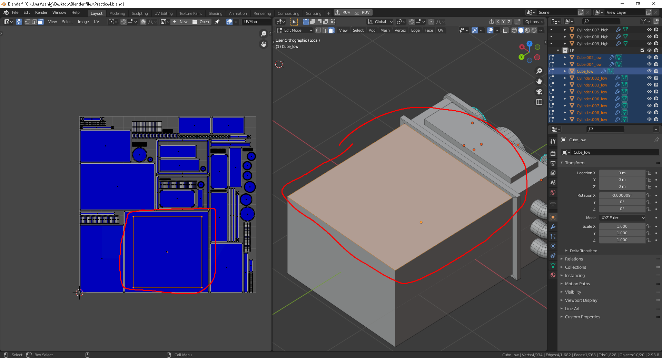The height and width of the screenshot is (358, 662).
Task: Open the Global transform orientation dropdown
Action: (x=380, y=22)
